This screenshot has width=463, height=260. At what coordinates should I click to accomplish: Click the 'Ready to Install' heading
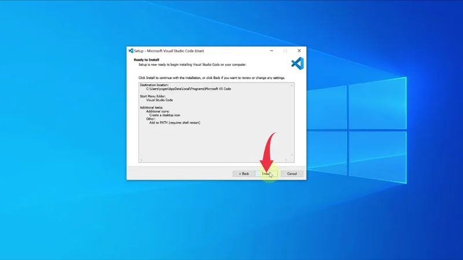(146, 60)
